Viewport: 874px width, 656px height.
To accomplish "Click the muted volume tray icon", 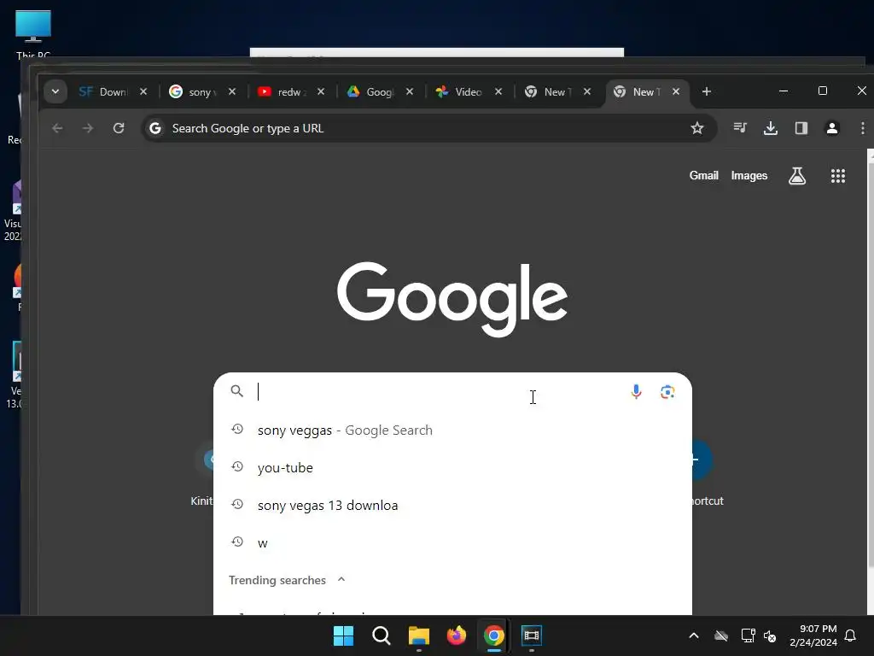I will click(770, 635).
